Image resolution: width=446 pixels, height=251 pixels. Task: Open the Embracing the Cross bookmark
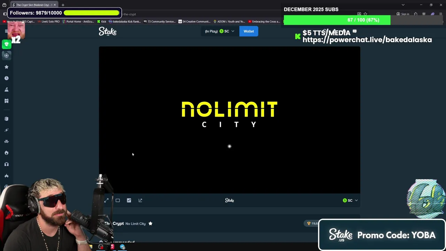tap(264, 22)
